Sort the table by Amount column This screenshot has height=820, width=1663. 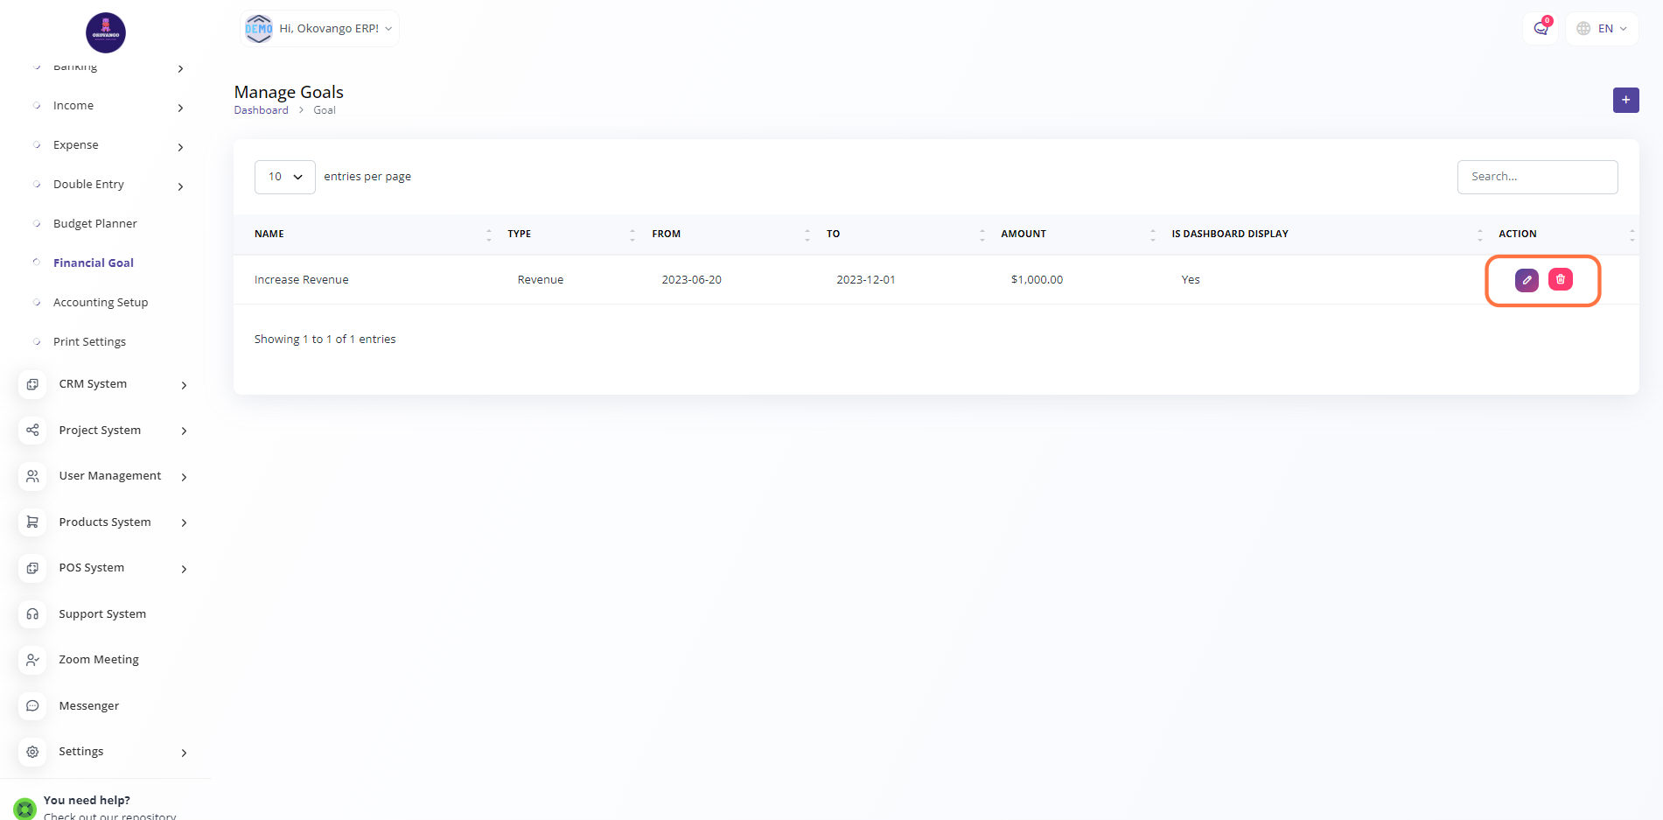click(1023, 234)
